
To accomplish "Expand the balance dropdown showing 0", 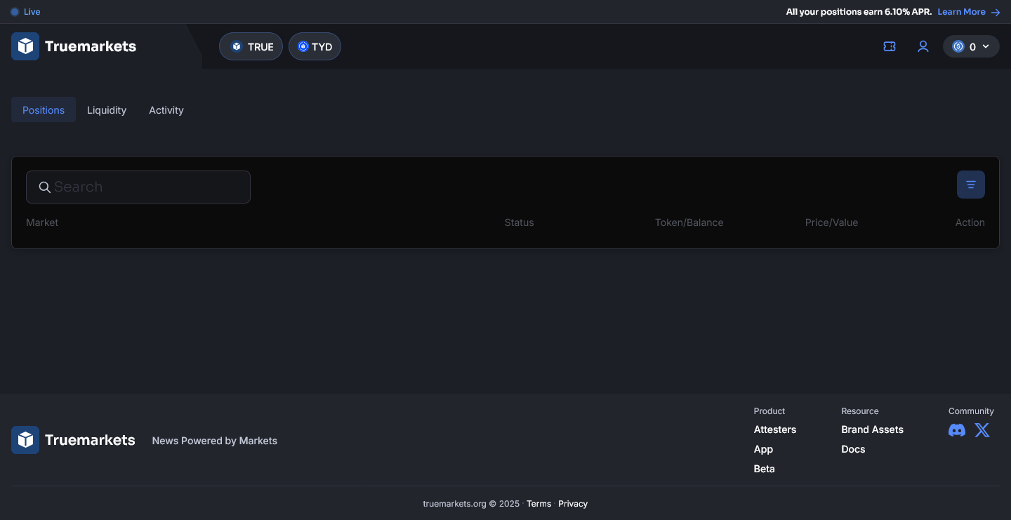I will (986, 46).
